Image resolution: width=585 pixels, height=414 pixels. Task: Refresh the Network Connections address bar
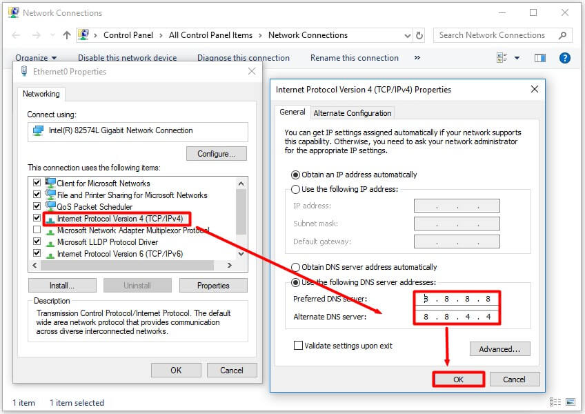pos(419,35)
